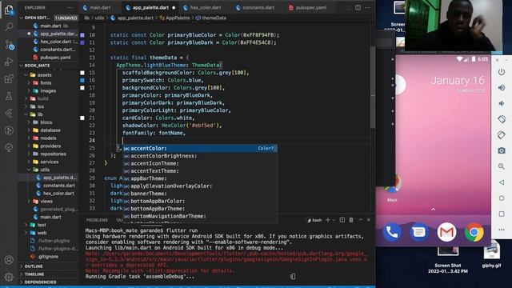Add a new terminal with plus icon

click(327, 220)
